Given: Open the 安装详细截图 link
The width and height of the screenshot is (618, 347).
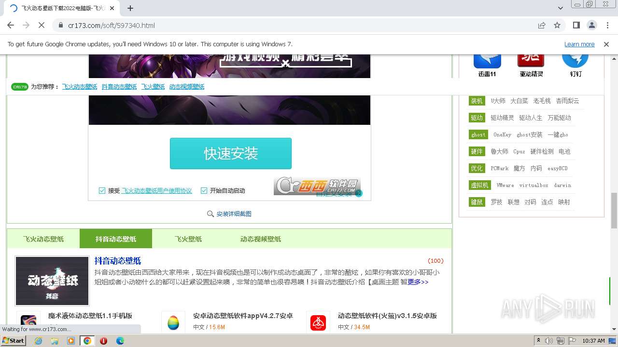Looking at the screenshot, I should [x=234, y=214].
